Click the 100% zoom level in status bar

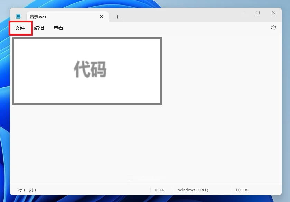click(159, 190)
